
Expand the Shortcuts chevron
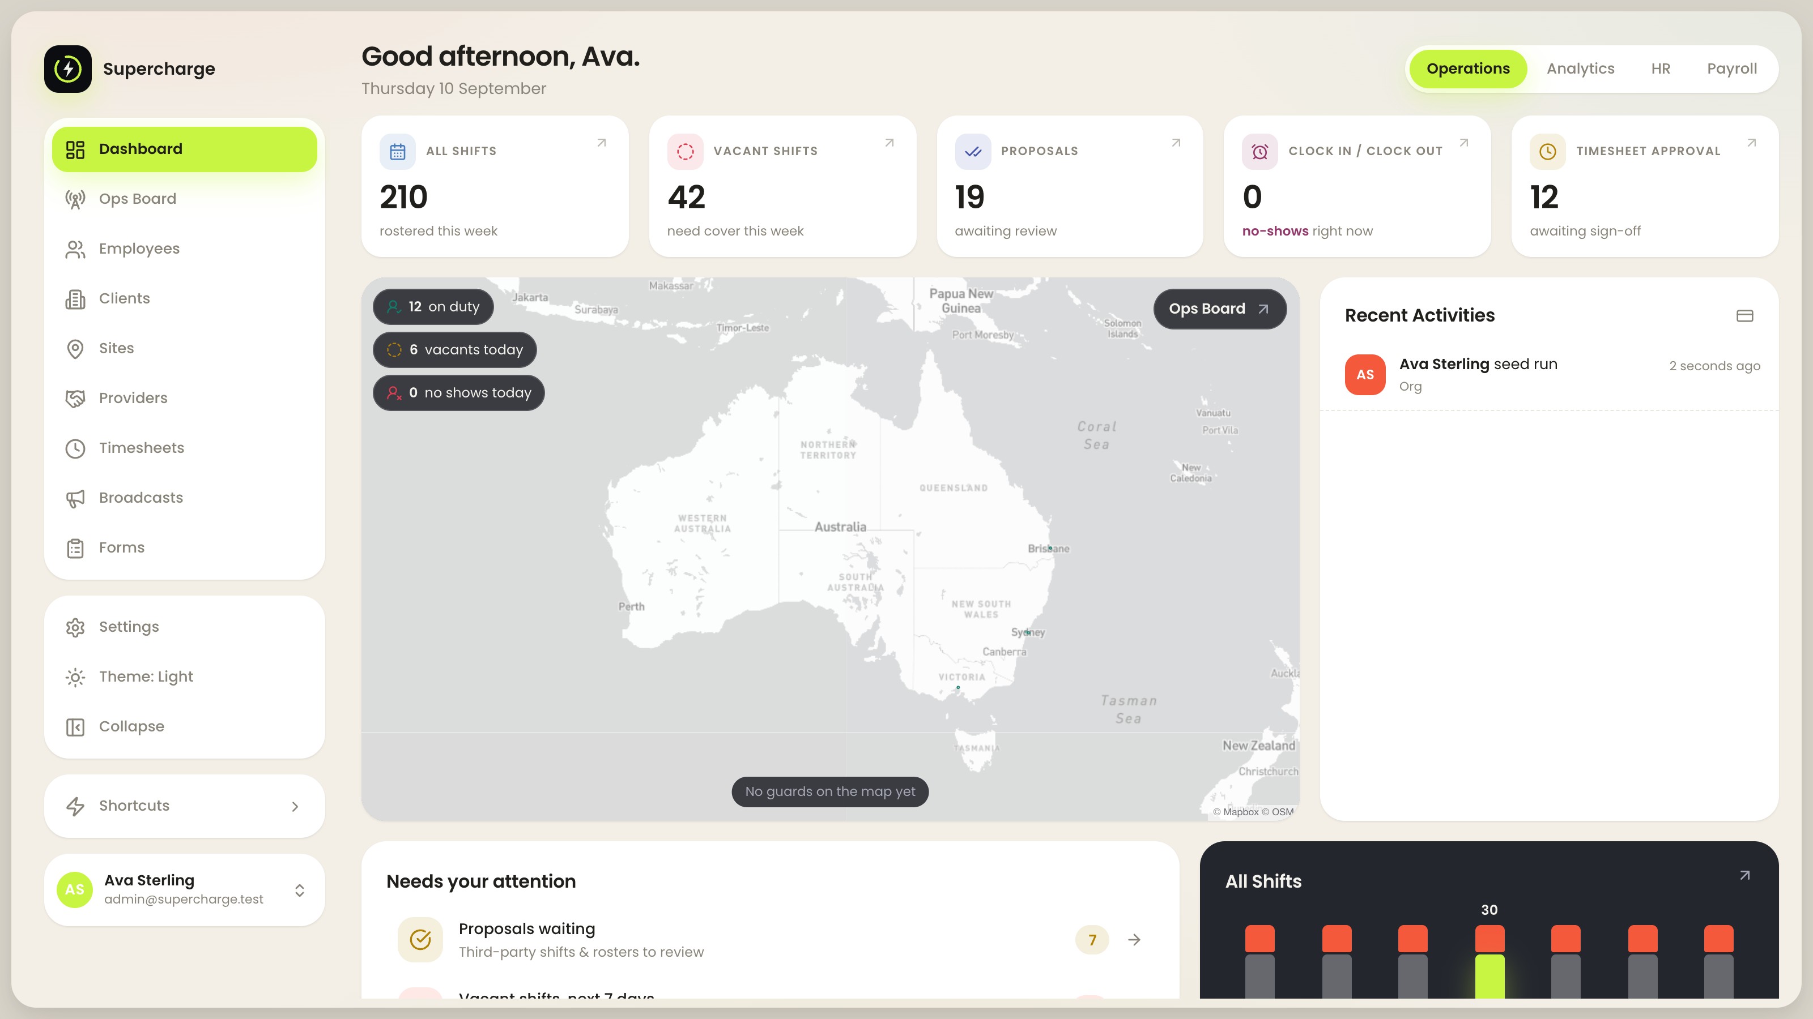pos(295,807)
